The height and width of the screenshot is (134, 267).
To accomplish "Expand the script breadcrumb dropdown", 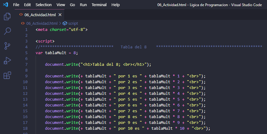I will click(x=73, y=23).
